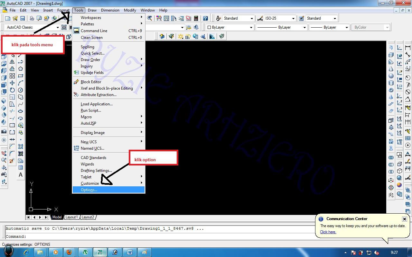
Task: Open the linetype ByLayer dropdown
Action: pos(282,27)
